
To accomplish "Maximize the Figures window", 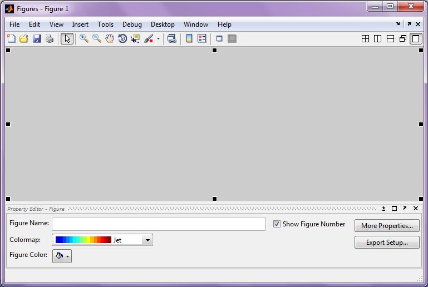I will coord(390,7).
